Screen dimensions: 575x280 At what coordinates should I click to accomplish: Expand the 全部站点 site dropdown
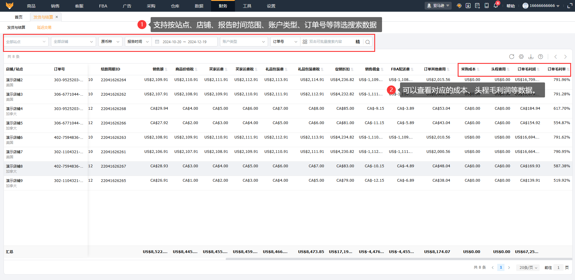pyautogui.click(x=26, y=42)
